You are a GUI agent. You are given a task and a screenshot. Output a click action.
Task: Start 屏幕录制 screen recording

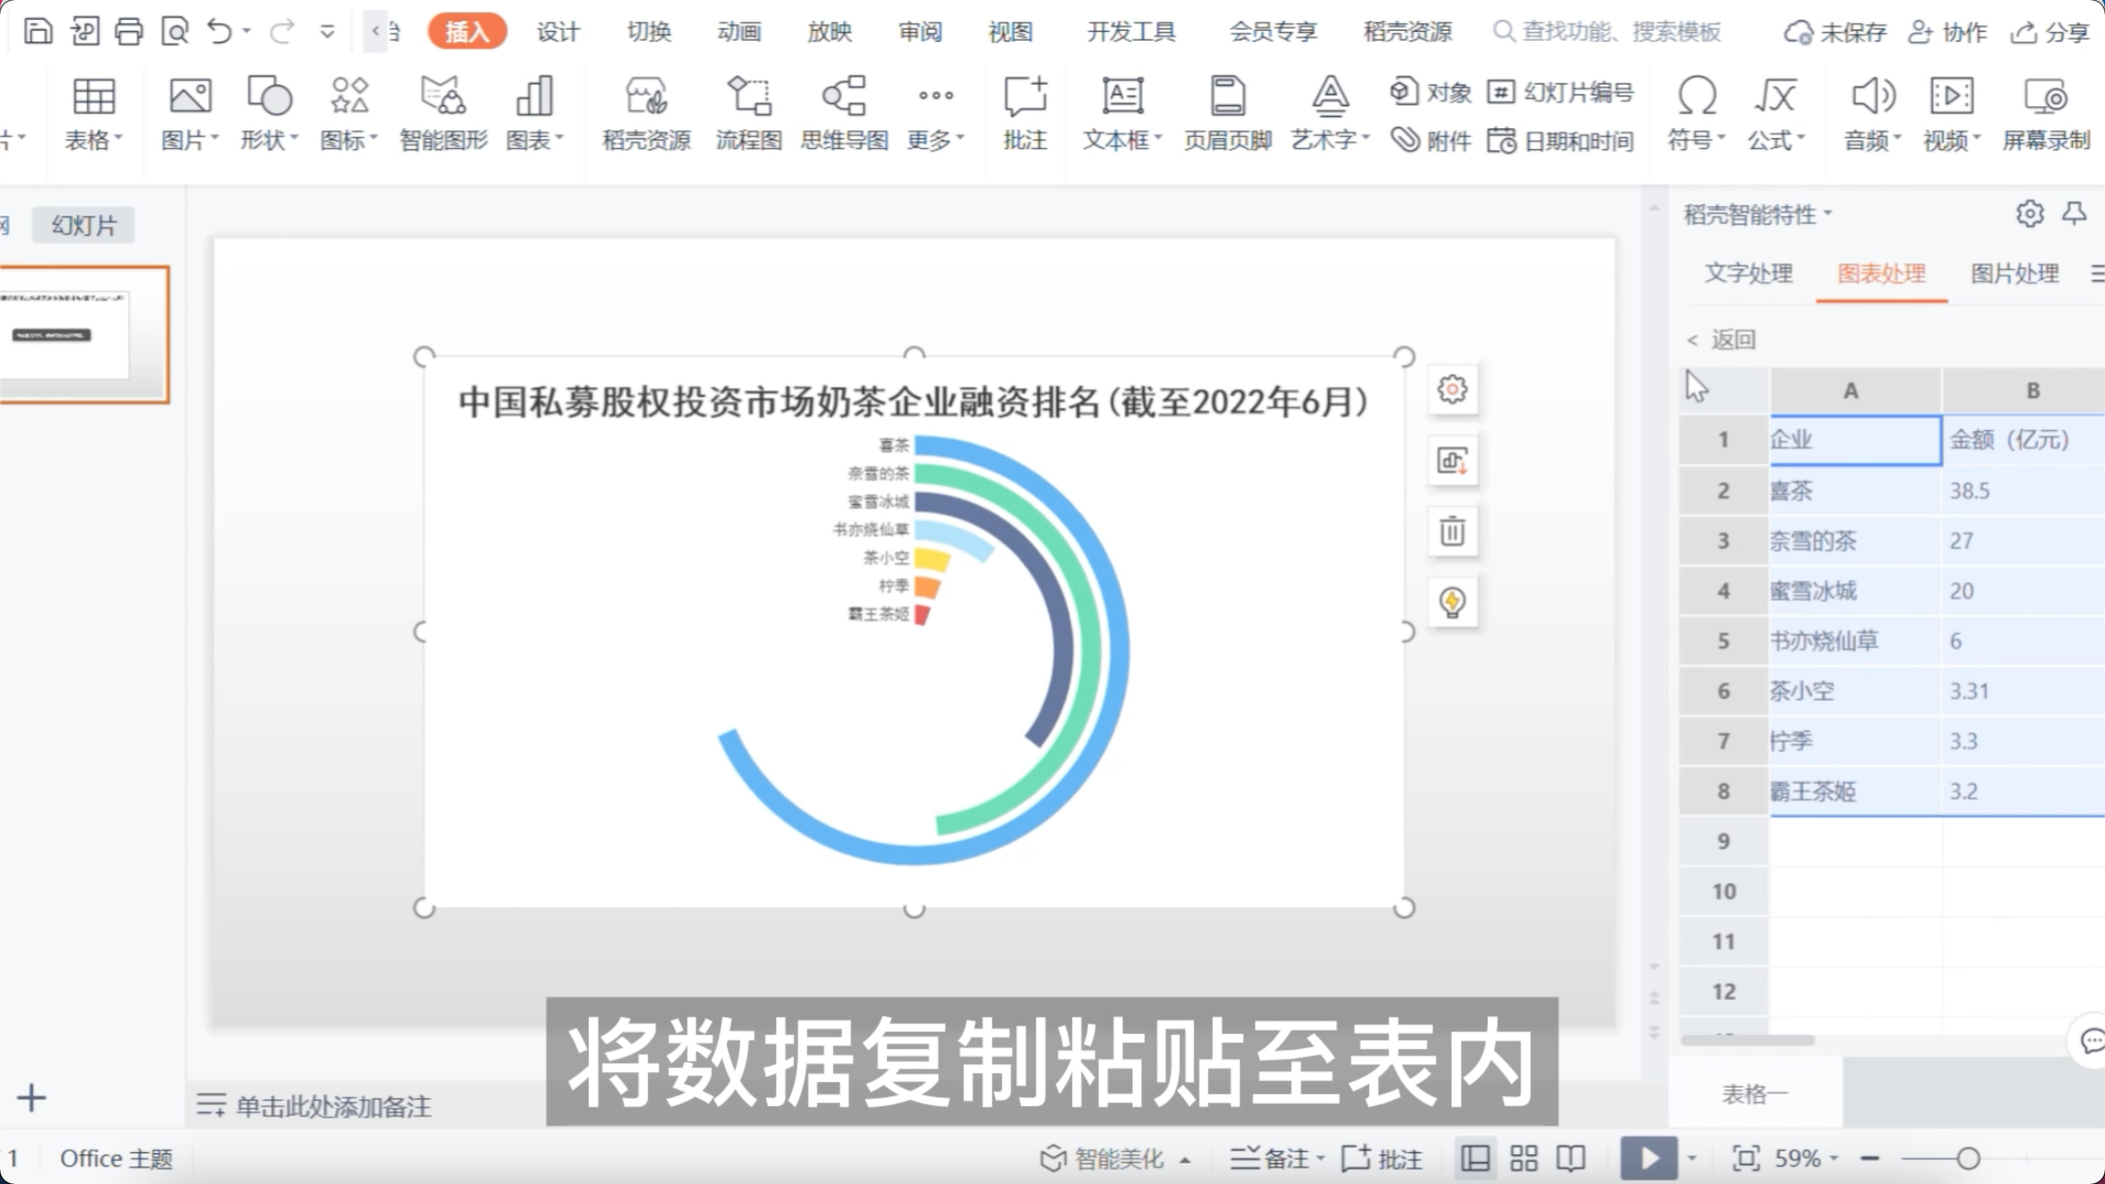(2045, 113)
